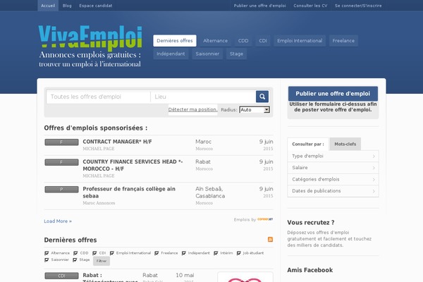Toggle the Freelance filter checkbox
This screenshot has width=423, height=282.
(157, 253)
